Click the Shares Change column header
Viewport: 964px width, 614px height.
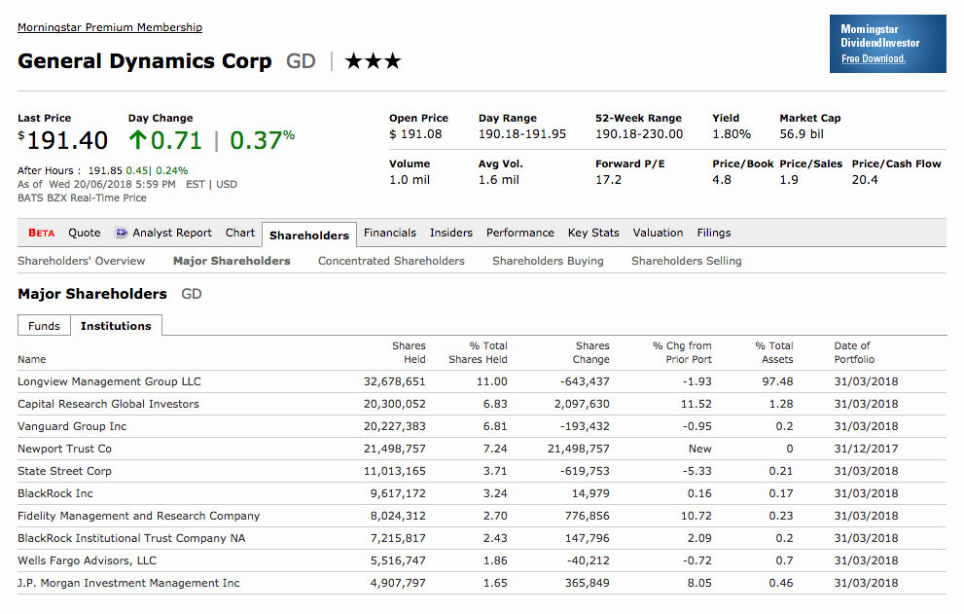click(591, 352)
